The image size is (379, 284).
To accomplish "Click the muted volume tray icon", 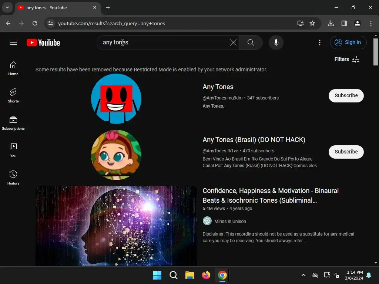I will (x=336, y=275).
